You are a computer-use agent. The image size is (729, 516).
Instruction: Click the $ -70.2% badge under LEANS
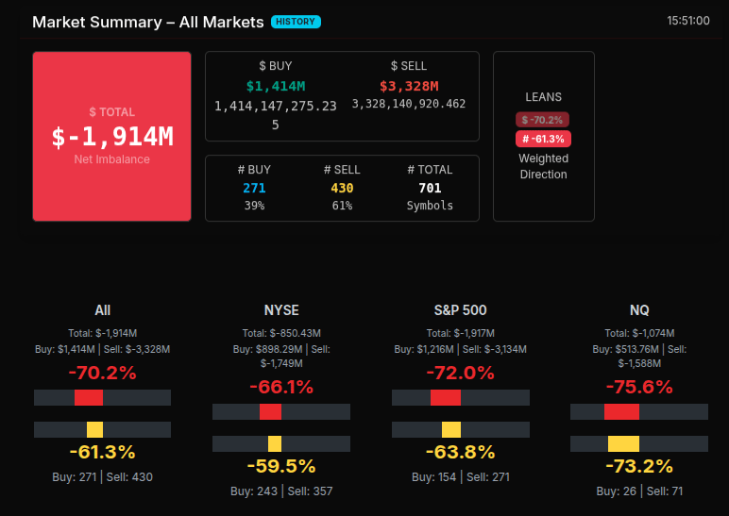543,120
